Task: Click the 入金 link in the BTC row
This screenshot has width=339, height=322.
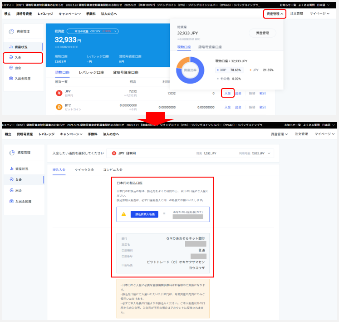Action: point(228,107)
